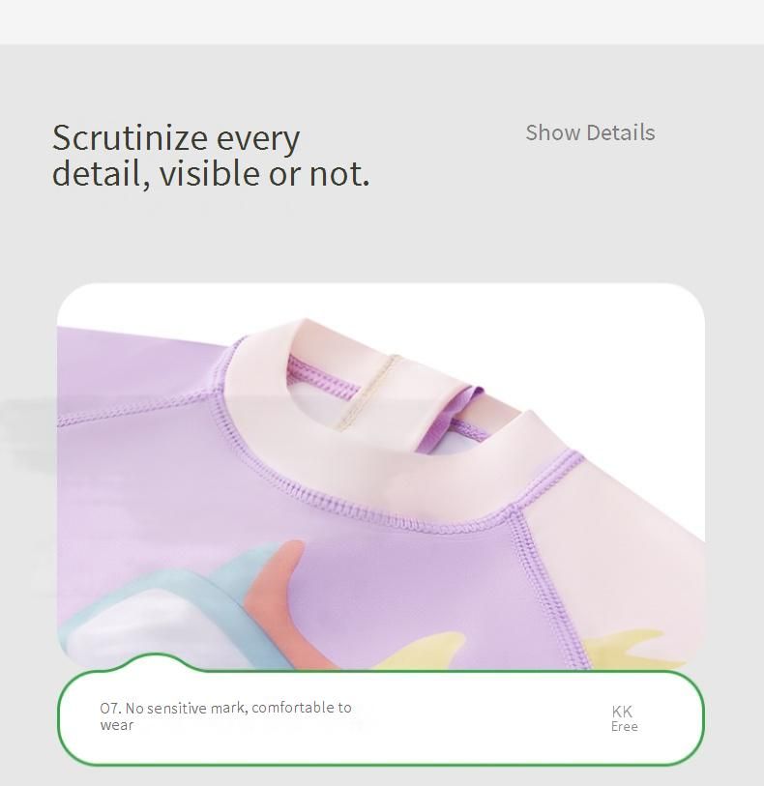
Task: Open the swimsuit collar product image
Action: click(x=381, y=477)
